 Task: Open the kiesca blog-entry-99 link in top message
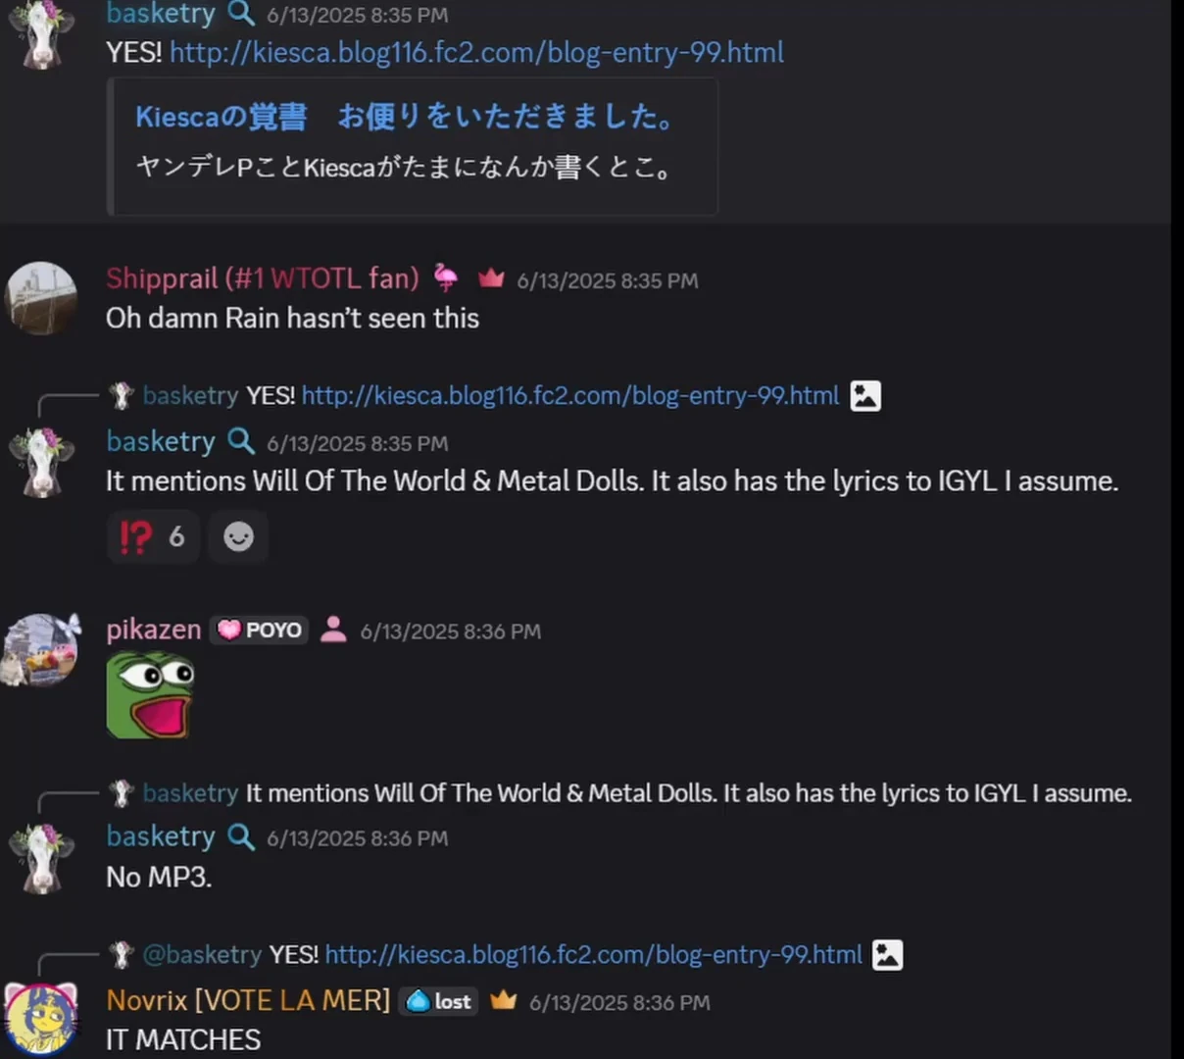click(x=476, y=52)
